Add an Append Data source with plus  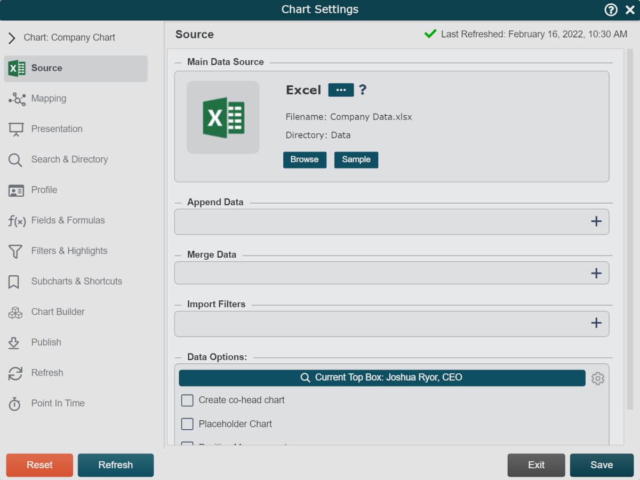(596, 221)
